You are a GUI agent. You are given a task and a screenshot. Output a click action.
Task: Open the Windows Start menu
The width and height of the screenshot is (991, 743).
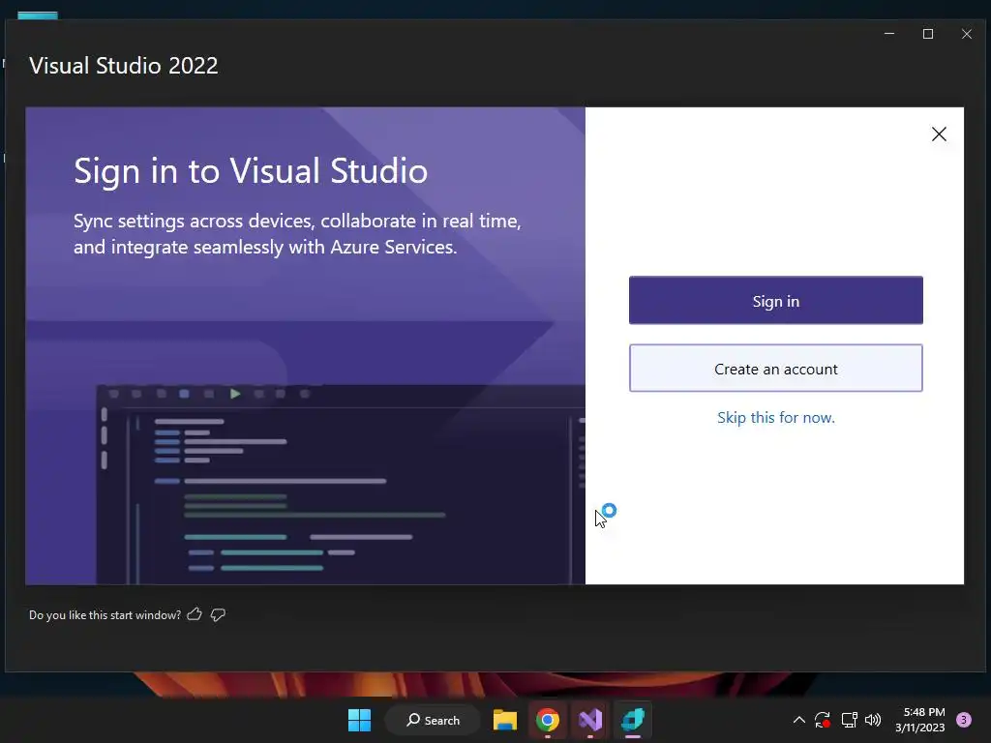pos(360,720)
